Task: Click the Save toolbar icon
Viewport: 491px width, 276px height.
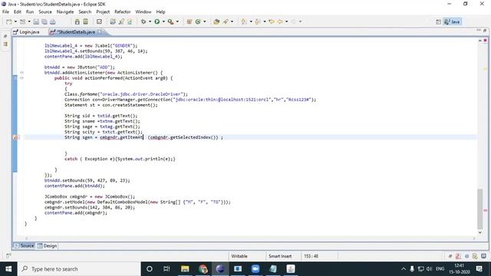Action: 36,21
